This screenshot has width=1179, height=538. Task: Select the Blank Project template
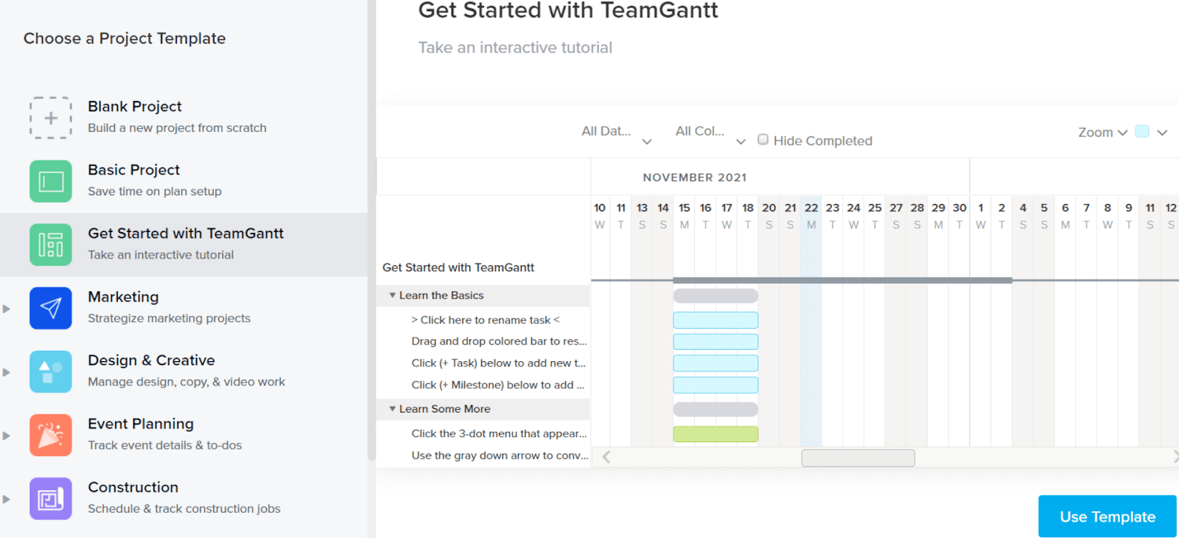[x=183, y=118]
